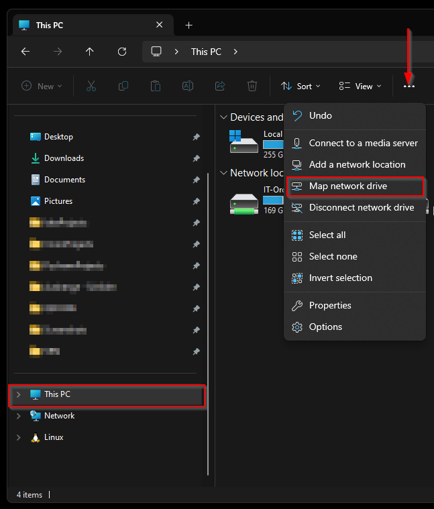Click chevron after This PC in address bar
The height and width of the screenshot is (509, 434).
[235, 52]
